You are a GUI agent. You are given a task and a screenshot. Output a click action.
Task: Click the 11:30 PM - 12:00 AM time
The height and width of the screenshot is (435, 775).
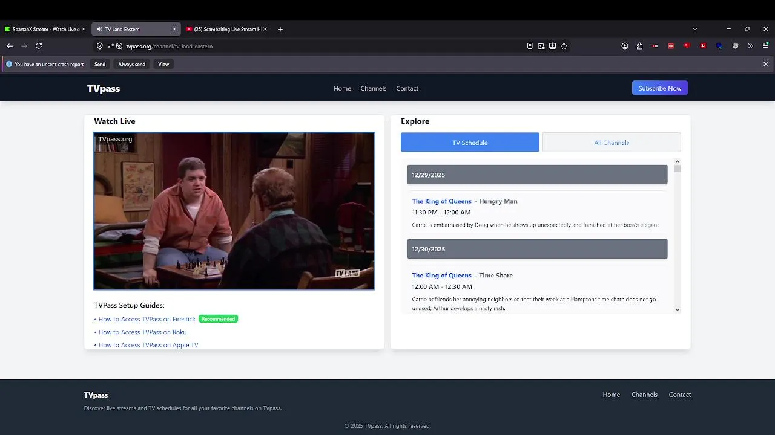(x=441, y=213)
